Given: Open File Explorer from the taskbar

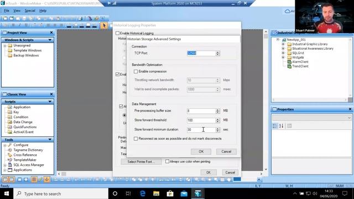Looking at the screenshot, I should click(x=156, y=193).
